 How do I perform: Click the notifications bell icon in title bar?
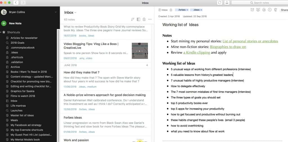click(x=227, y=3)
